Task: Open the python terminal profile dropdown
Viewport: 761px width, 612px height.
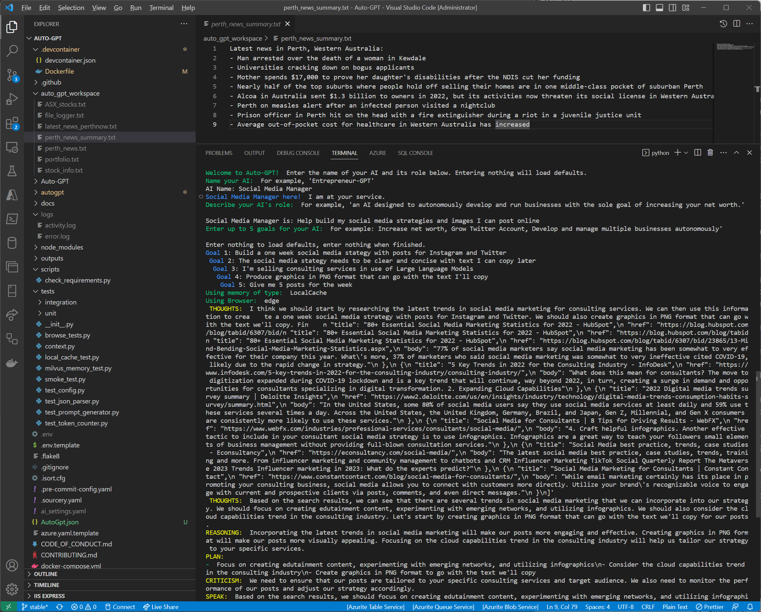Action: 686,152
